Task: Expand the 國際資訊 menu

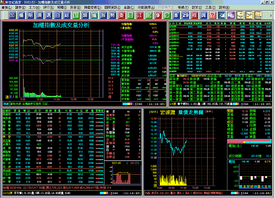Action: pos(112,8)
